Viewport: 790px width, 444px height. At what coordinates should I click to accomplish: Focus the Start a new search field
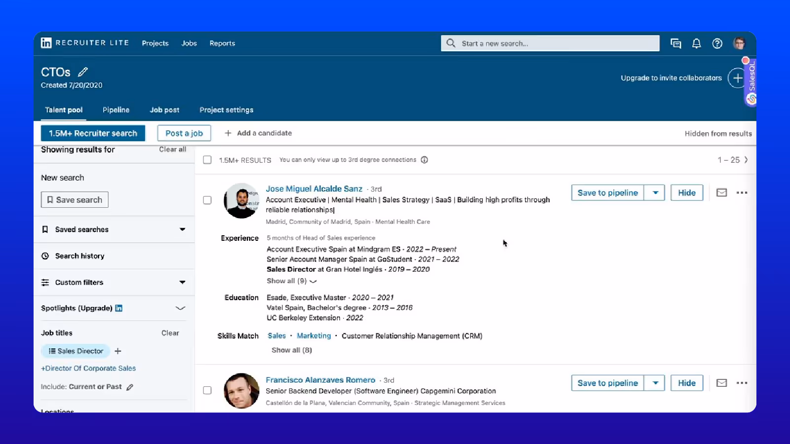pyautogui.click(x=550, y=43)
